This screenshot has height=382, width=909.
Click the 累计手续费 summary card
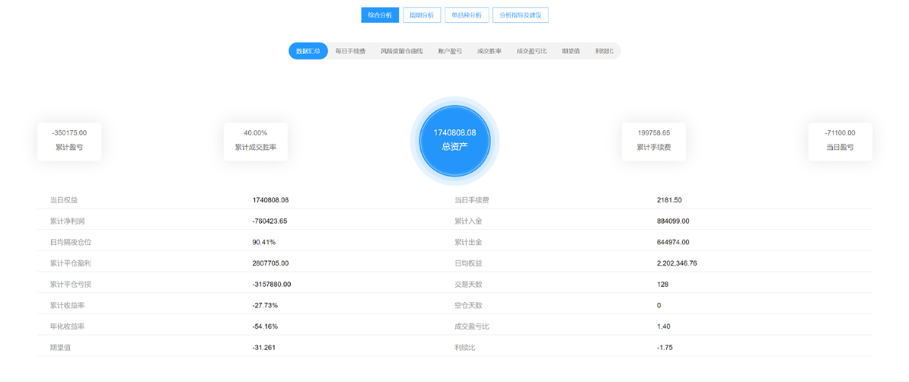(x=653, y=141)
